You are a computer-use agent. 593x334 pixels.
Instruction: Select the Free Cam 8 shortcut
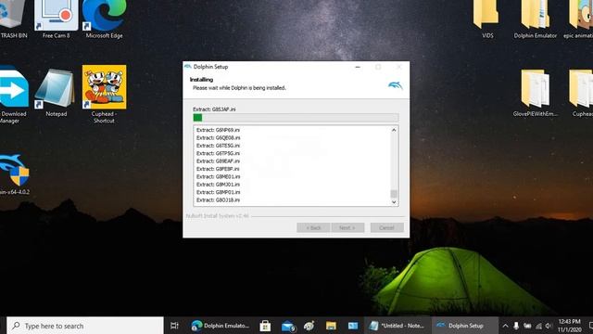[x=56, y=19]
